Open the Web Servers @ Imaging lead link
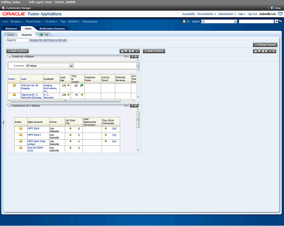Viewport: 284px width, 227px height. (x=29, y=87)
